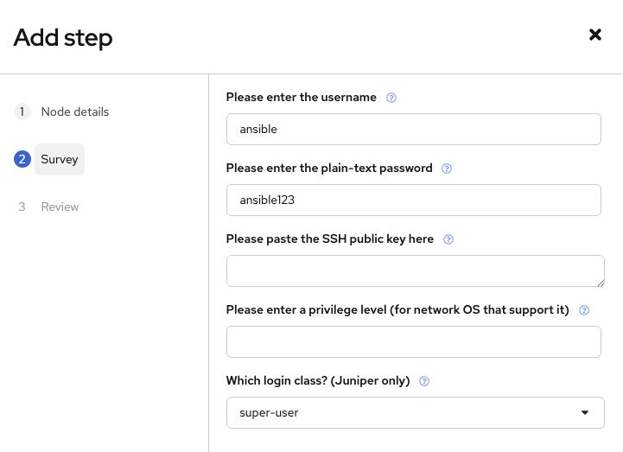The image size is (623, 452).
Task: Open help icon next to username label
Action: (391, 98)
